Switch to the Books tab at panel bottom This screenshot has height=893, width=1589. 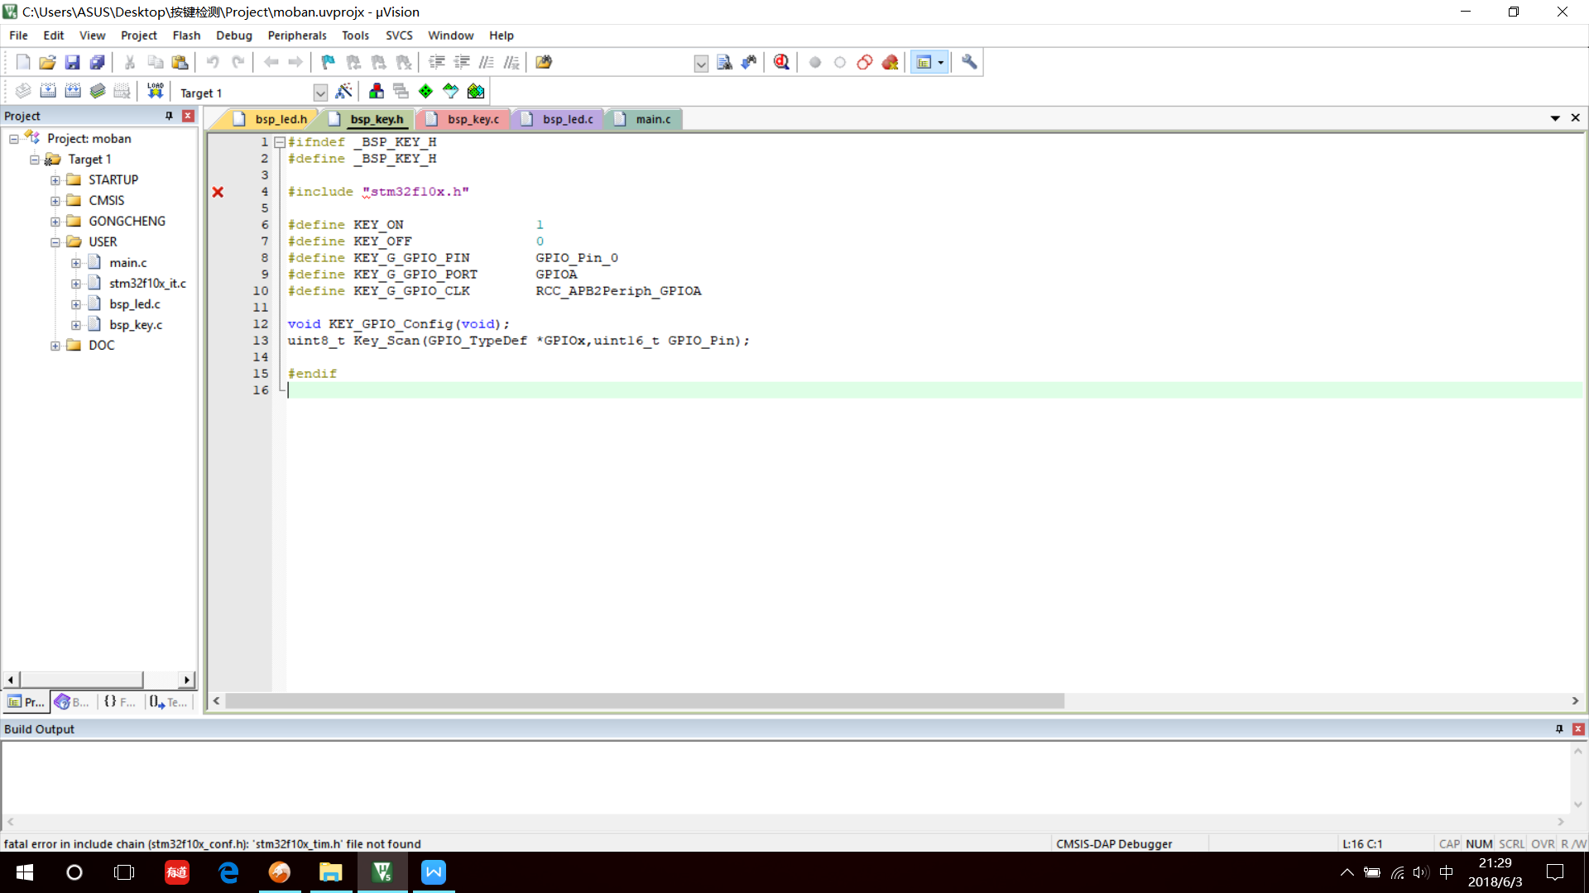tap(72, 702)
